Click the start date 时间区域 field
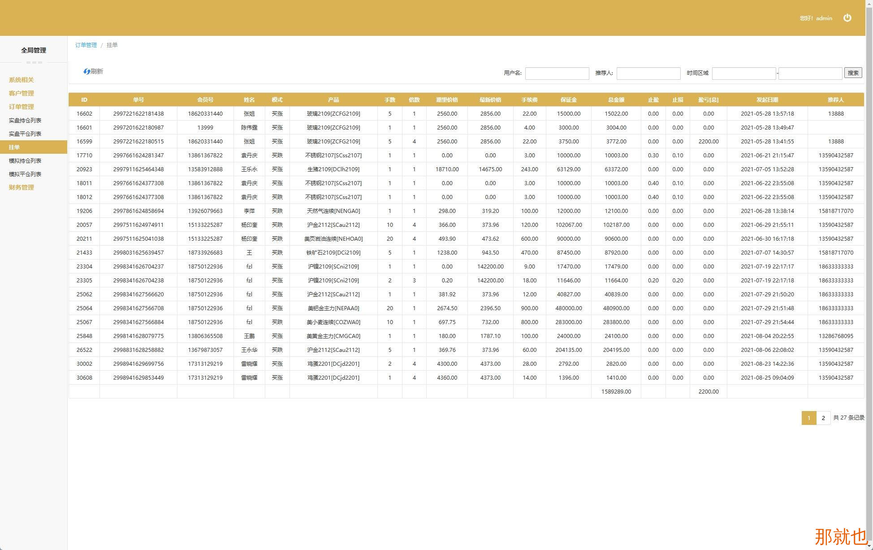873x550 pixels. [x=743, y=73]
